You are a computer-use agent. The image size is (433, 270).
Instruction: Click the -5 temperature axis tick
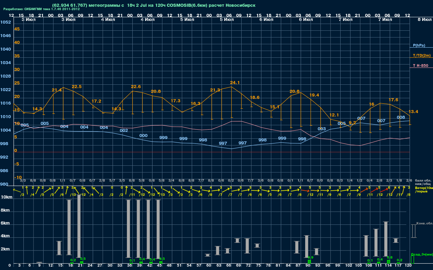pos(17,164)
